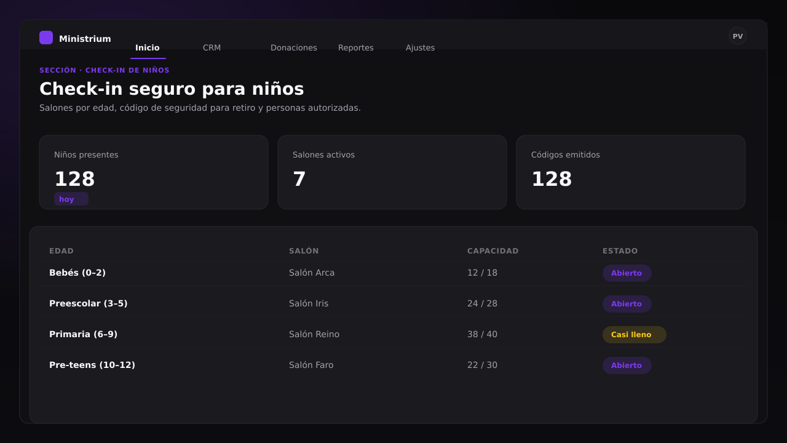The height and width of the screenshot is (443, 787).
Task: Click the purple Ministrium logo icon
Action: click(46, 38)
